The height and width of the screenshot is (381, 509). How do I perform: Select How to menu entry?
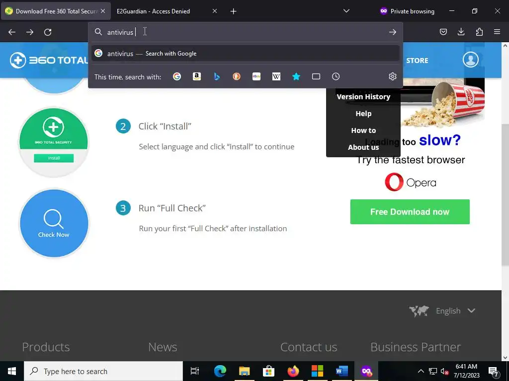click(363, 130)
